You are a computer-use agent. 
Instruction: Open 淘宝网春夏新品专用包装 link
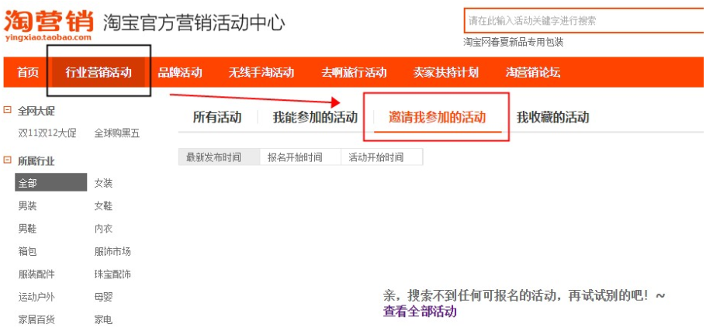[514, 43]
